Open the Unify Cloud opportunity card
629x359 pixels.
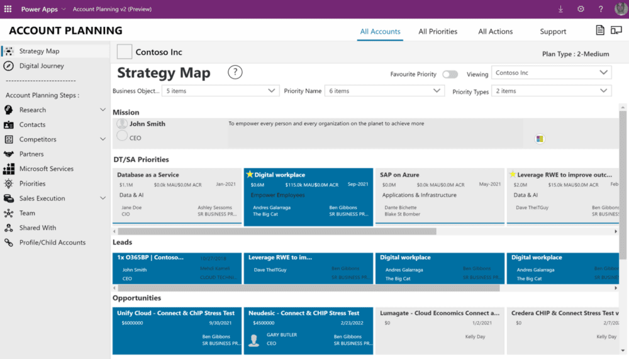177,331
